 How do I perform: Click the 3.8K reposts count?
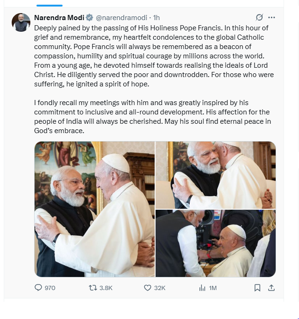106,288
